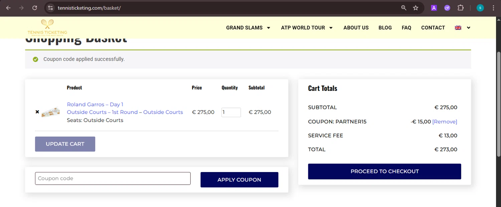Click the -€ 15,00 discount amount

(421, 122)
